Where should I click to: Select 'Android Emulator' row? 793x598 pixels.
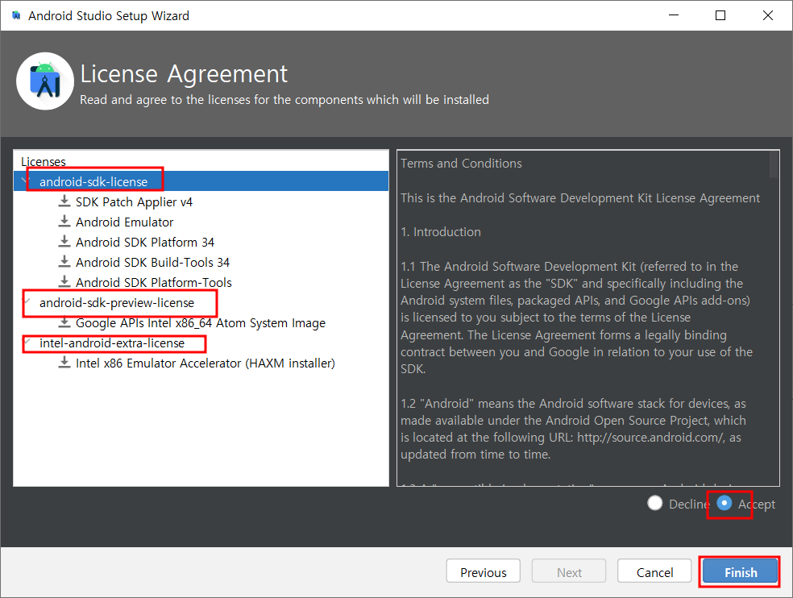pyautogui.click(x=201, y=222)
